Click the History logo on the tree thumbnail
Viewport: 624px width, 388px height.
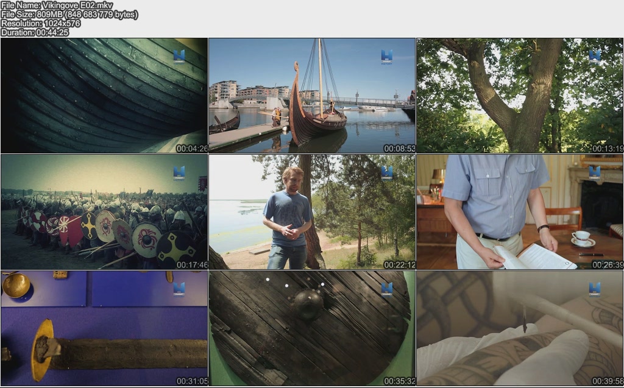594,56
